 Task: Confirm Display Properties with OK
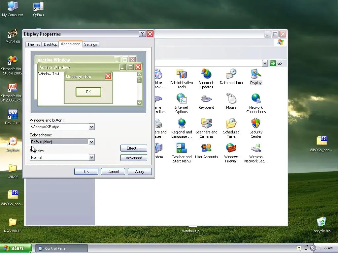[x=86, y=171]
